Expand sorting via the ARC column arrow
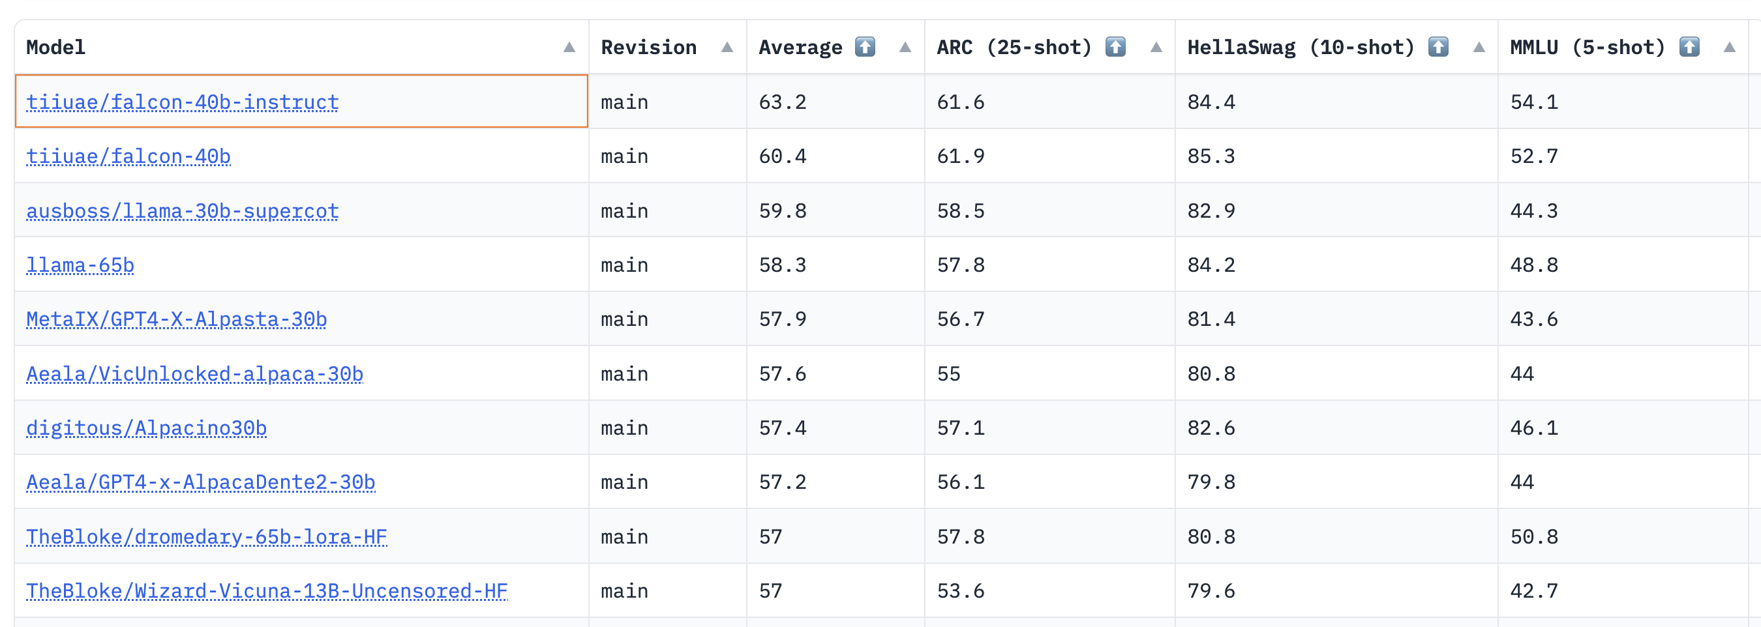 [1155, 48]
